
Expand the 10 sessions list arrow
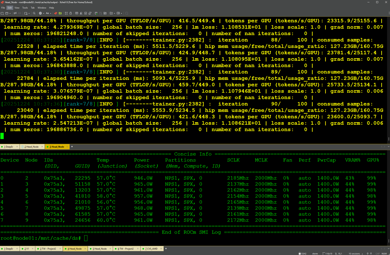pos(362,254)
